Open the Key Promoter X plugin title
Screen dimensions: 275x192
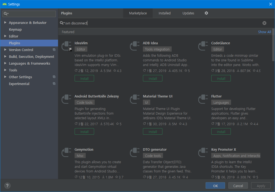point(224,149)
